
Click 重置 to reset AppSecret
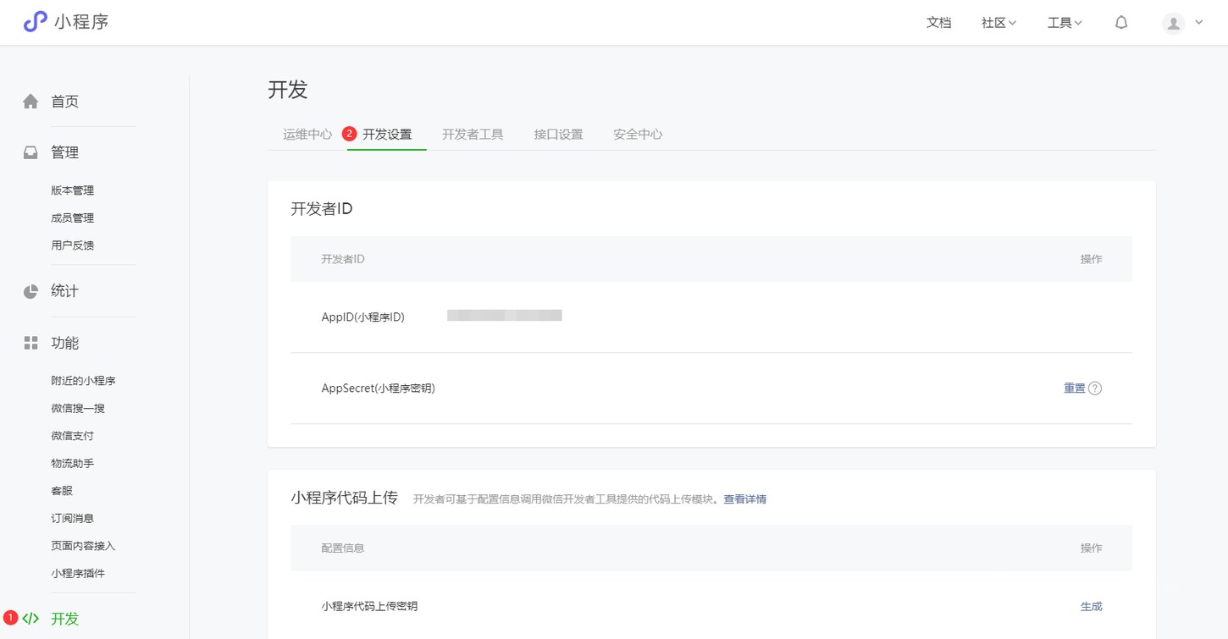click(x=1075, y=388)
